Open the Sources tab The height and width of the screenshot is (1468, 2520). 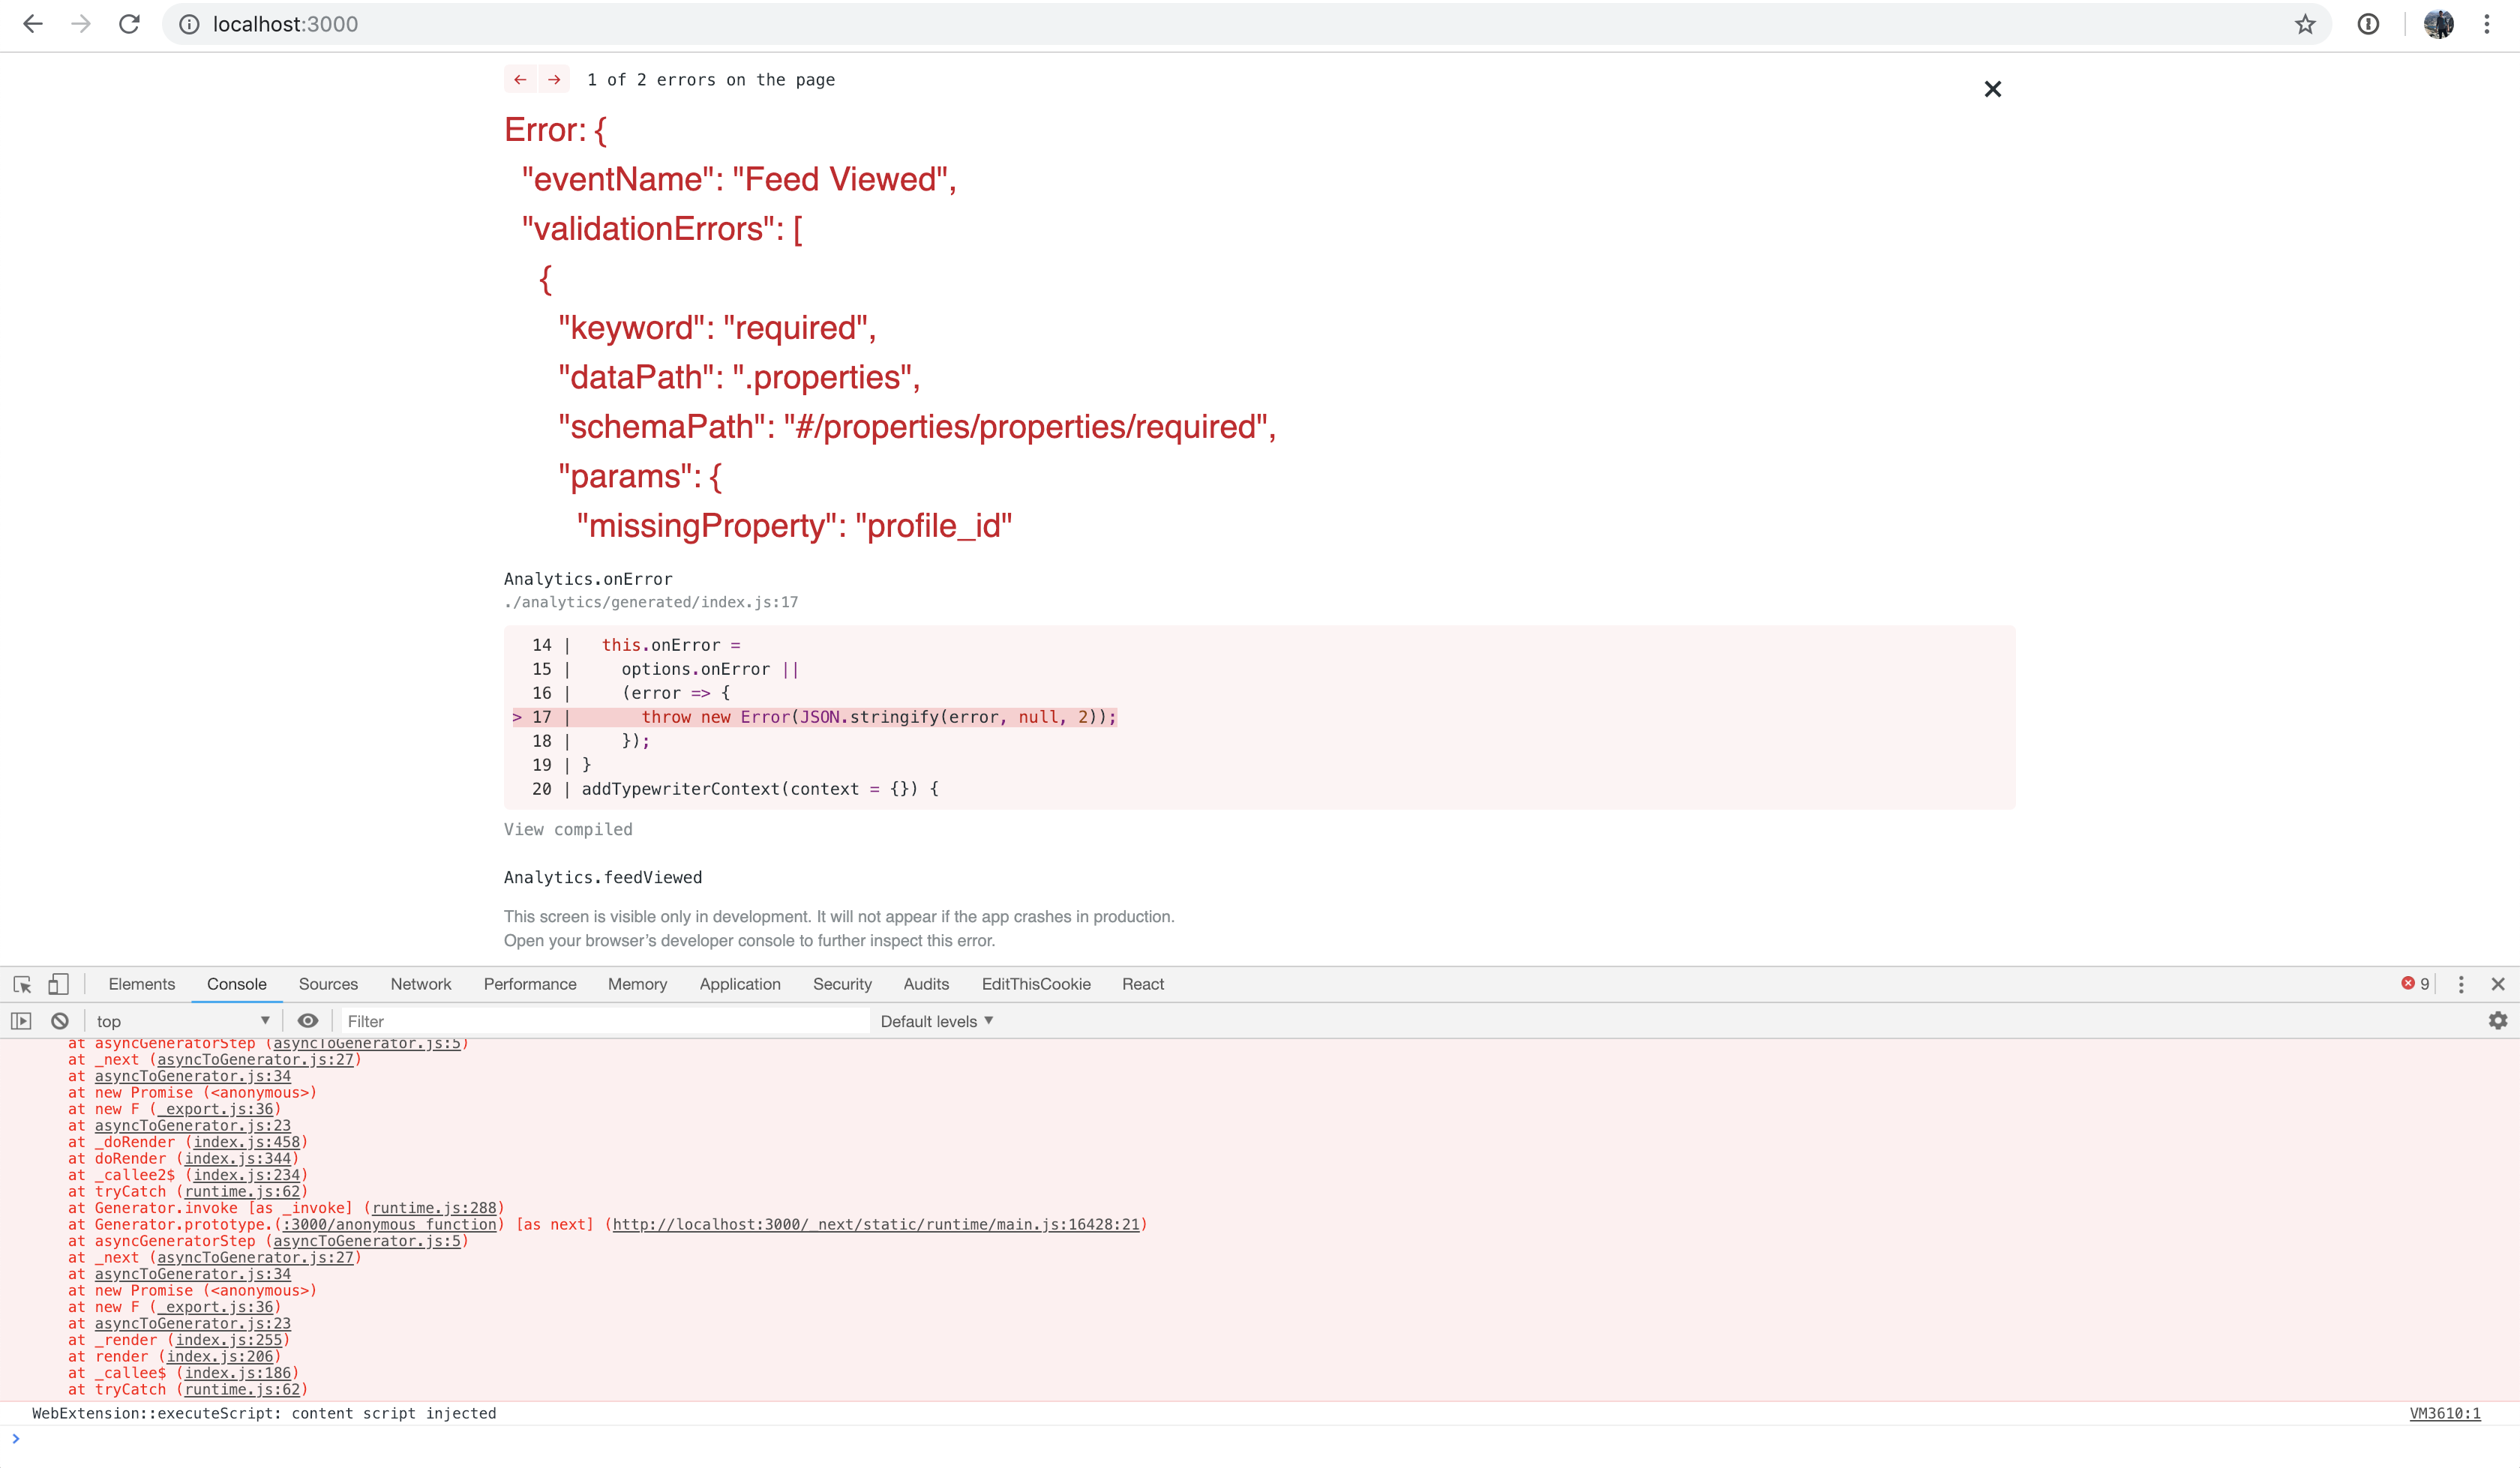(x=328, y=984)
